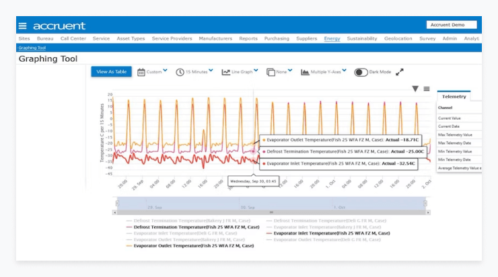Click View As Table button
The height and width of the screenshot is (277, 498).
(x=111, y=72)
